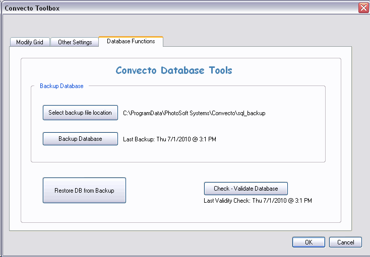
Task: Select the Database Functions tab
Action: [131, 41]
